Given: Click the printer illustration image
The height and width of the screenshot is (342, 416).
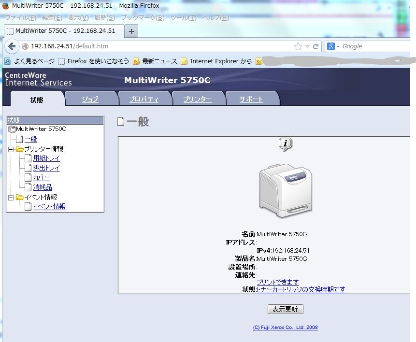Looking at the screenshot, I should (286, 191).
